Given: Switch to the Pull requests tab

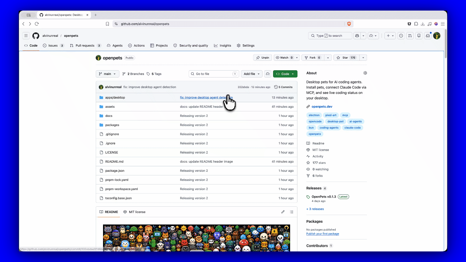Looking at the screenshot, I should [86, 45].
